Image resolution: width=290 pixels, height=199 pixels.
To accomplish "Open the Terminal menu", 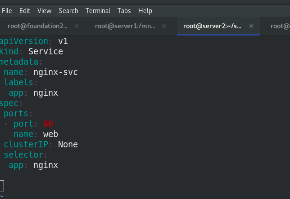I will click(x=98, y=11).
